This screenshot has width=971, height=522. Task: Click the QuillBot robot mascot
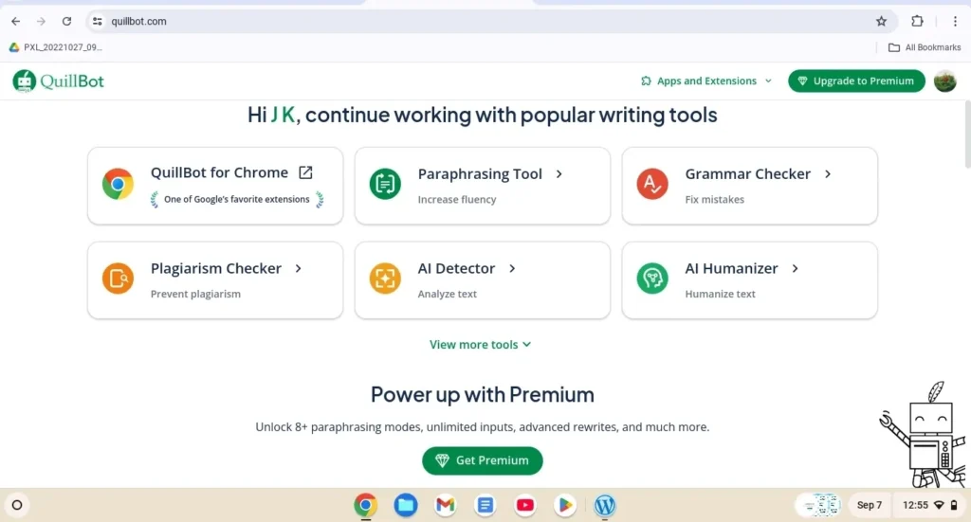pos(923,435)
